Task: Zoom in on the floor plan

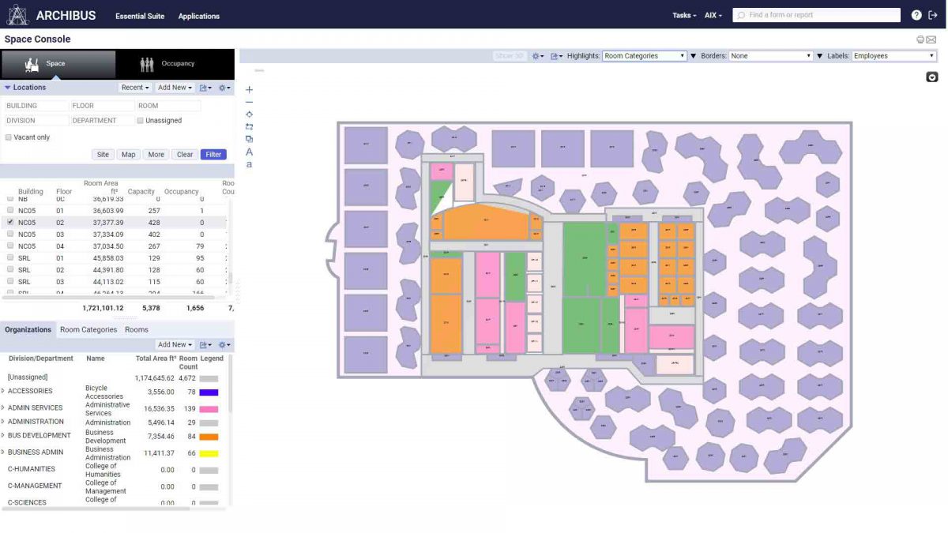Action: coord(250,90)
